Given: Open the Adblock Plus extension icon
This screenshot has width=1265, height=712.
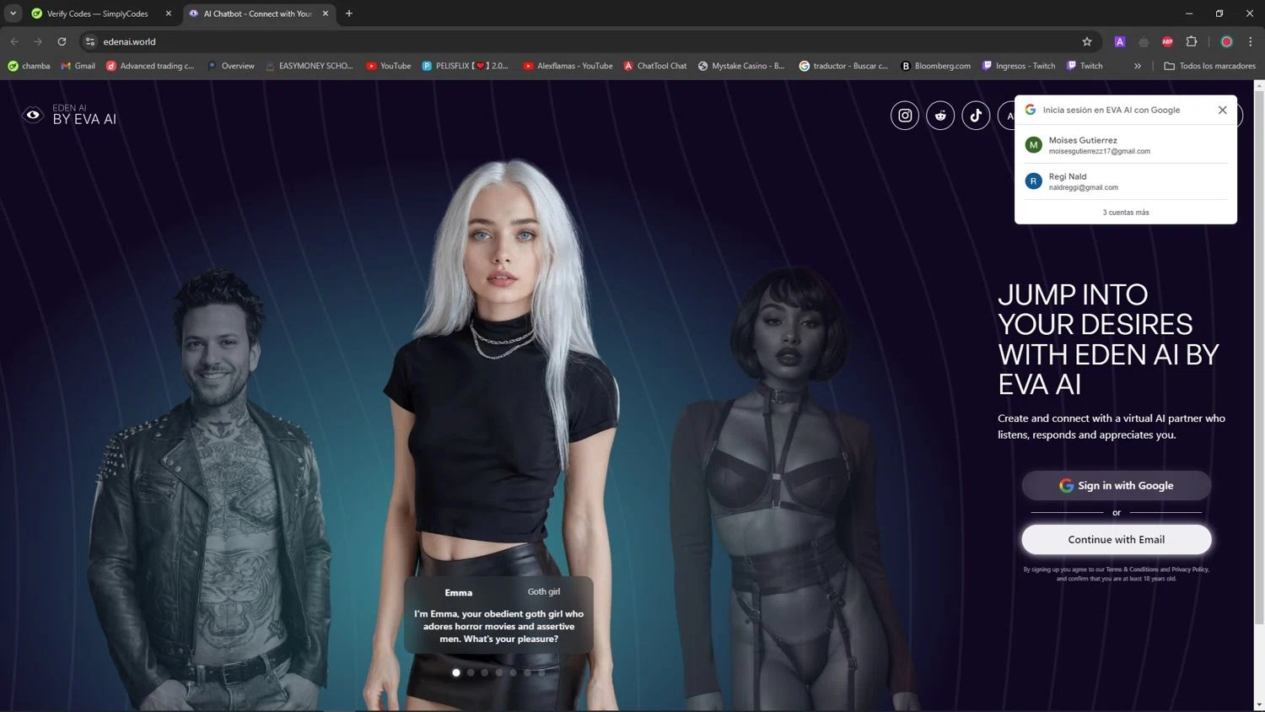Looking at the screenshot, I should coord(1167,41).
